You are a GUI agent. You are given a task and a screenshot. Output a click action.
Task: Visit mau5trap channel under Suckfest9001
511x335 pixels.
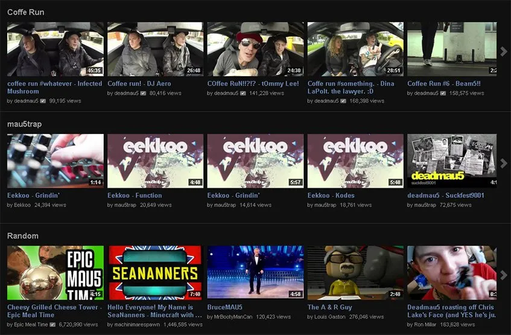point(425,205)
